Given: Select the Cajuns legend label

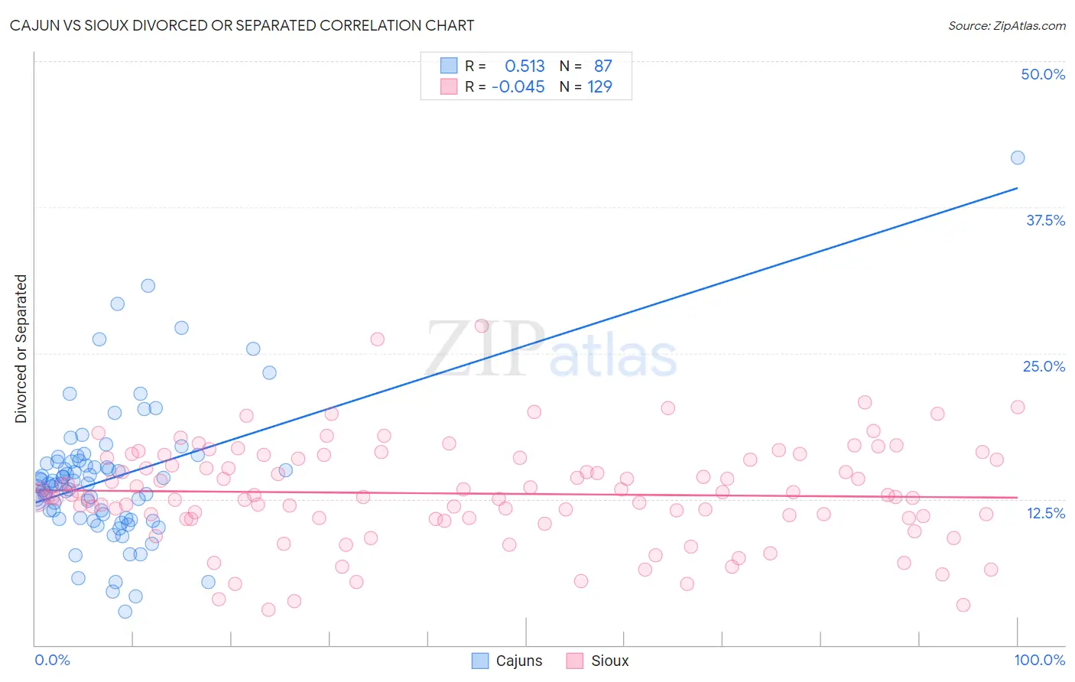Looking at the screenshot, I should tap(519, 661).
